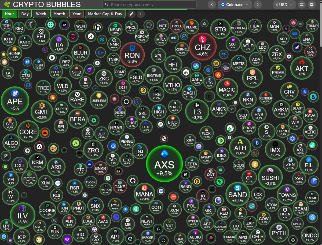
Task: Click the SUSHI bubble
Action: [x=270, y=177]
